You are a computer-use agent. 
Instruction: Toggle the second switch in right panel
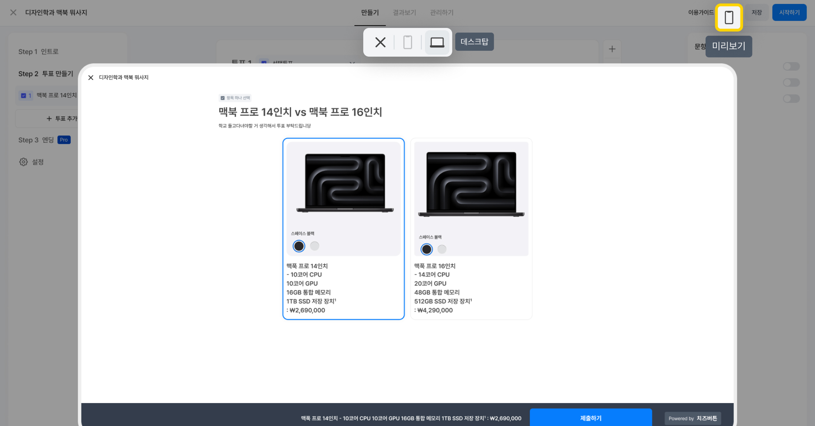(791, 83)
